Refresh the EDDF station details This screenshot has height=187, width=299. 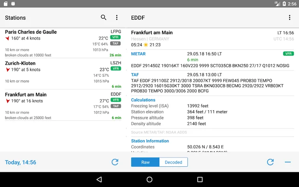coord(270,162)
